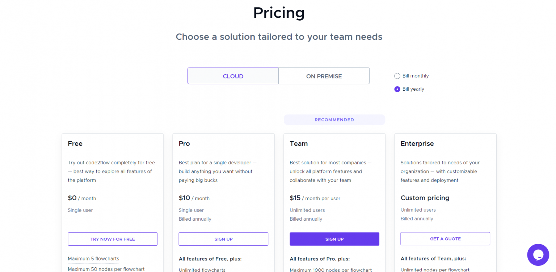Click the speech bubble icon bottom right

tap(538, 255)
